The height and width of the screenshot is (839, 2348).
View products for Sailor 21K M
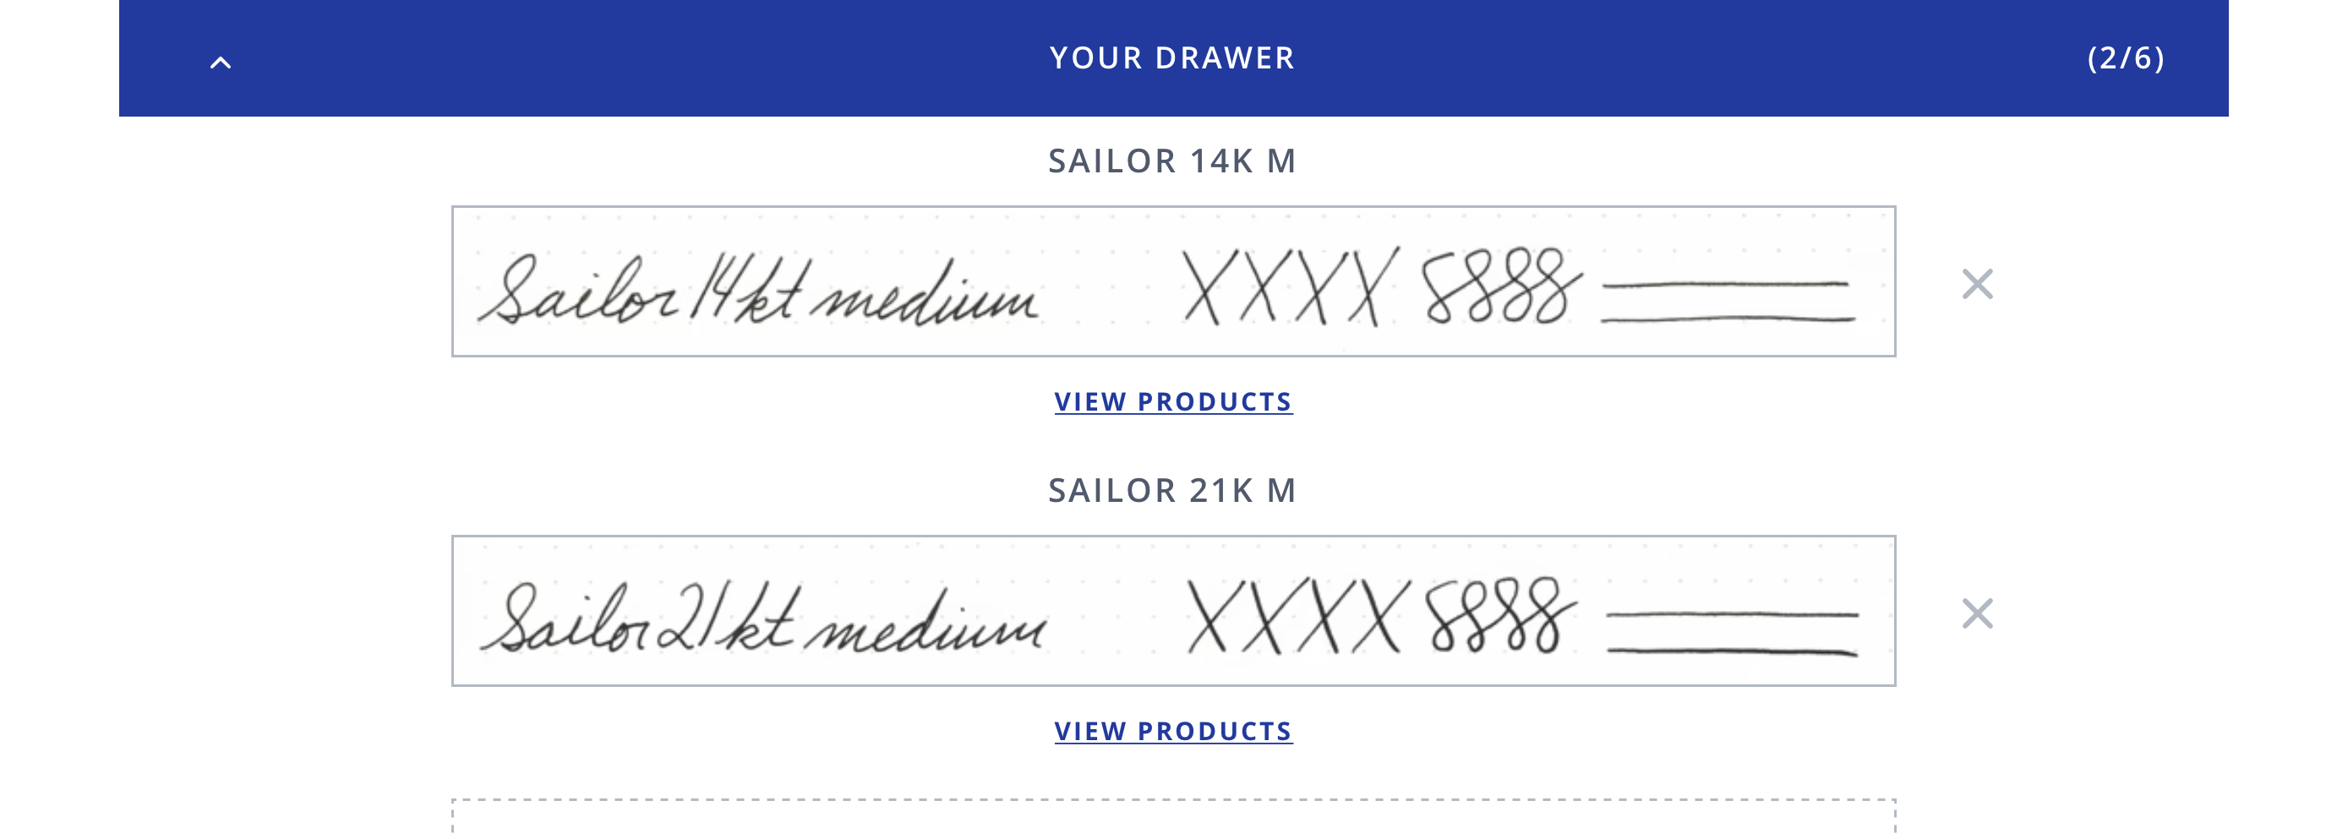[x=1173, y=732]
